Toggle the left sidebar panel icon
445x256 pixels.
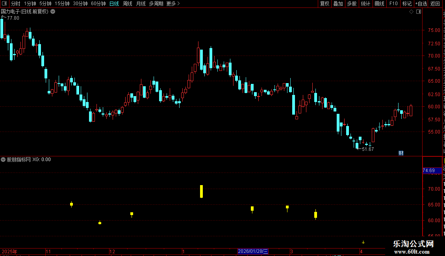[x=4, y=4]
